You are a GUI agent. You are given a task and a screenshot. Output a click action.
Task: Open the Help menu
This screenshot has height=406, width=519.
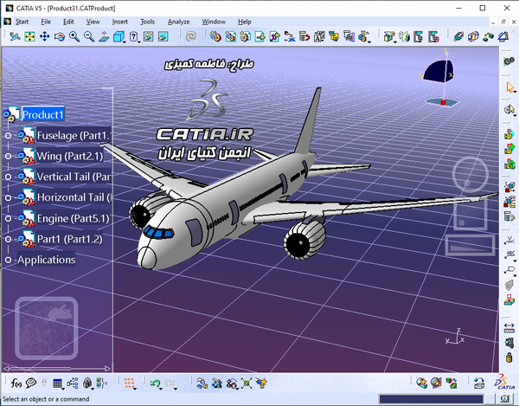click(x=244, y=22)
